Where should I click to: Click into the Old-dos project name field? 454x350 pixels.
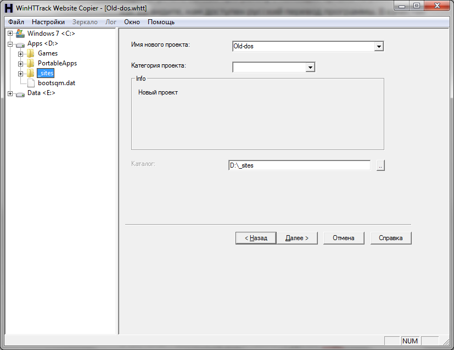[x=304, y=46]
